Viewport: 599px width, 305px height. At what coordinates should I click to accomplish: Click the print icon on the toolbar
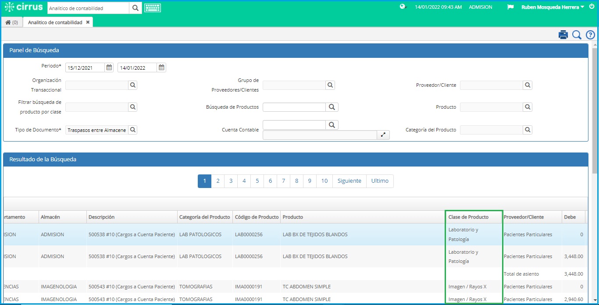(x=563, y=34)
